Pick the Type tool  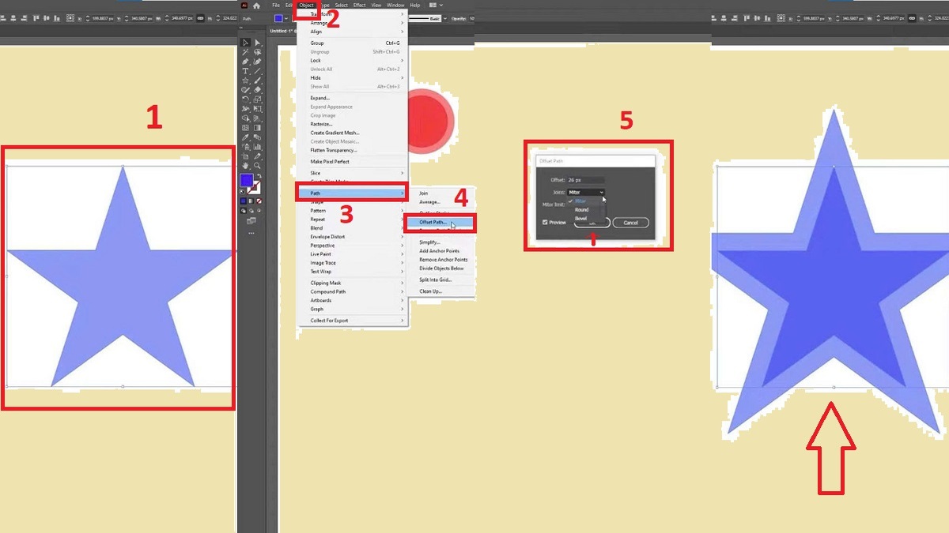tap(246, 70)
